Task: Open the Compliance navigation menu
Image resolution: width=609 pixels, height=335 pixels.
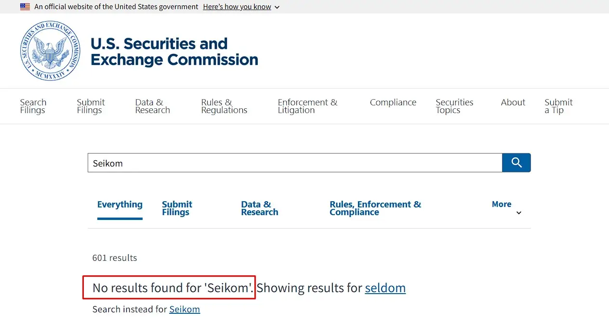Action: tap(393, 103)
